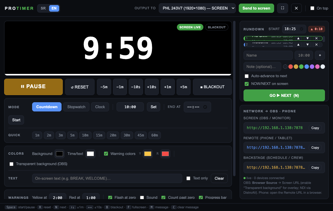Toggle Auto-advance to next

pos(246,76)
